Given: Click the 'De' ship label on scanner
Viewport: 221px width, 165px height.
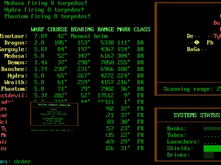Looking at the screenshot, I should (190, 36).
